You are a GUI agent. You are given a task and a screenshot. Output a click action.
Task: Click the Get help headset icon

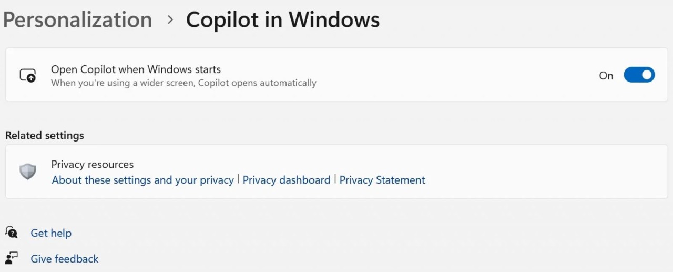(x=12, y=233)
